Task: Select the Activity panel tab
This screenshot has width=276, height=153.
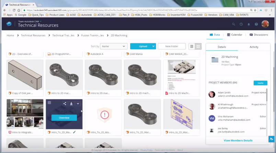Action: 254,47
